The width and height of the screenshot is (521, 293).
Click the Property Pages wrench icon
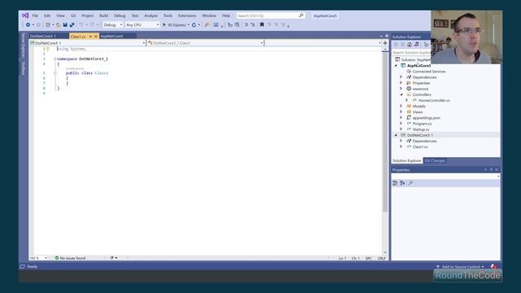point(410,183)
